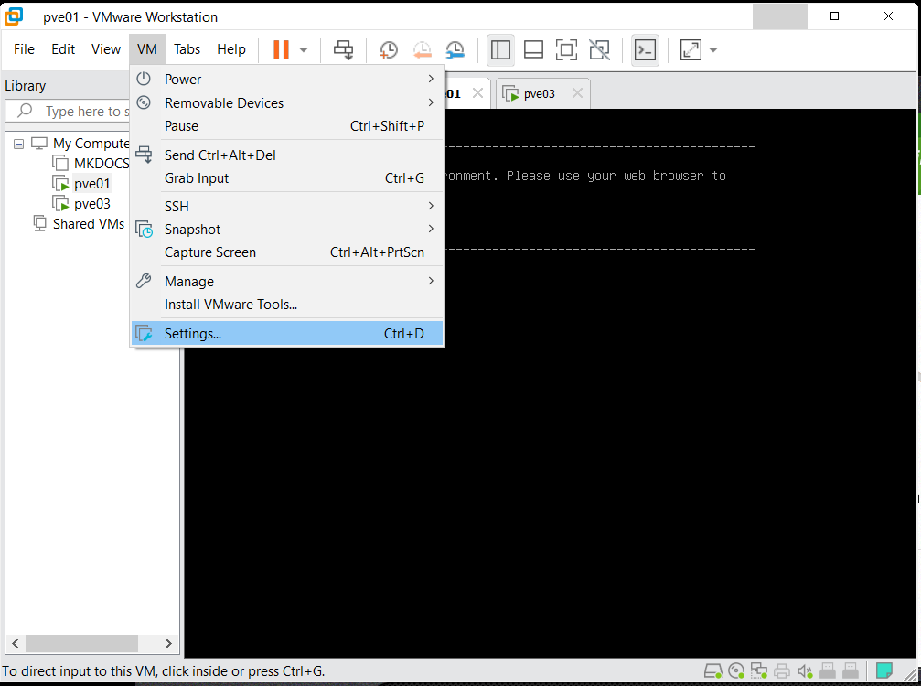Open the snapshot manager toolbar icon
This screenshot has width=921, height=686.
pos(455,50)
